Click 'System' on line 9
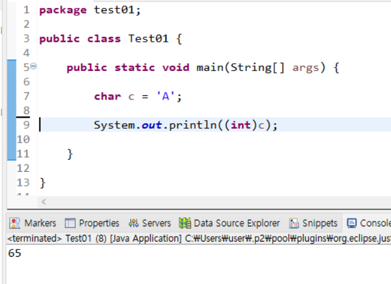The width and height of the screenshot is (391, 284). pos(114,125)
